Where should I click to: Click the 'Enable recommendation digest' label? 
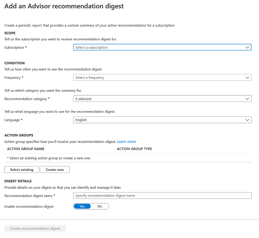pos(29,206)
